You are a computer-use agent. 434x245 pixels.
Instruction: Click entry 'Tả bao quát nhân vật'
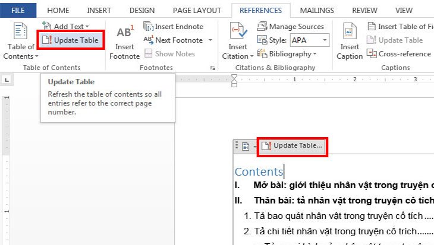point(338,216)
